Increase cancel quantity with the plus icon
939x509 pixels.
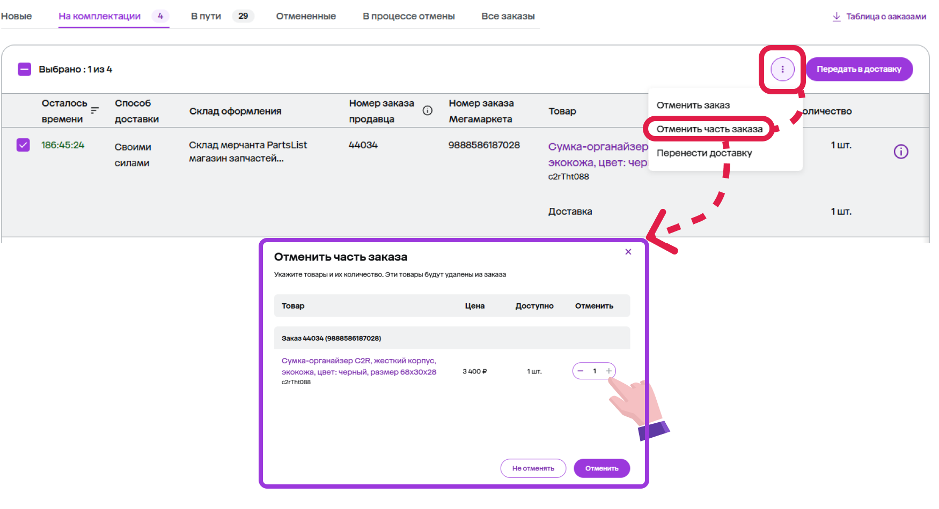[608, 371]
